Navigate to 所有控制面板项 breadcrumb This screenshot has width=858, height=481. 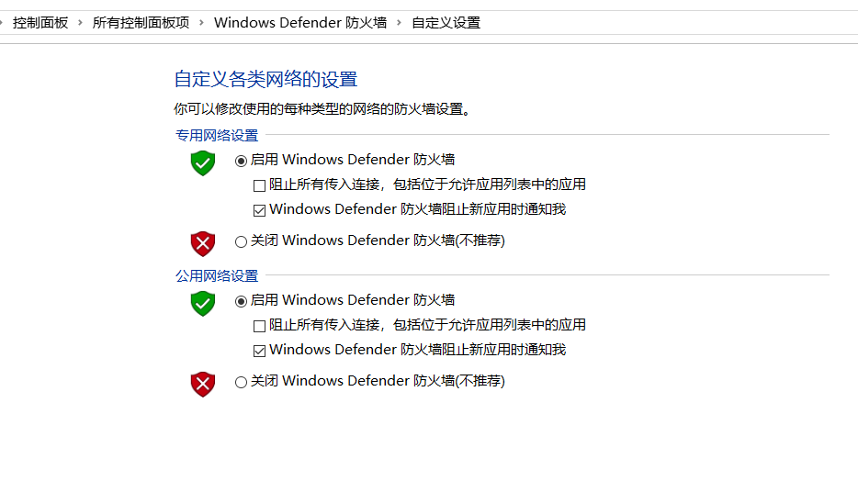click(141, 22)
